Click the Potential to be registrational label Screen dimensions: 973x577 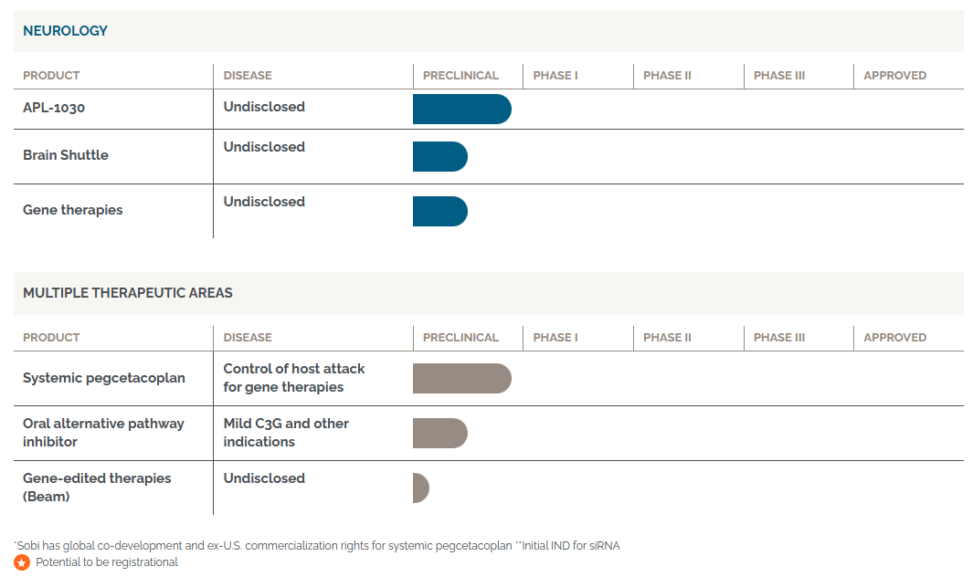tap(107, 562)
